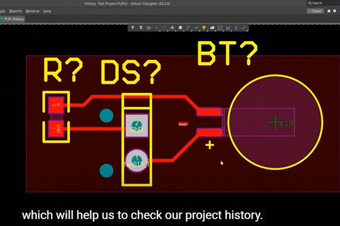Click the home icon in title bar
Viewport: 340px width, 226px height.
coord(329,11)
